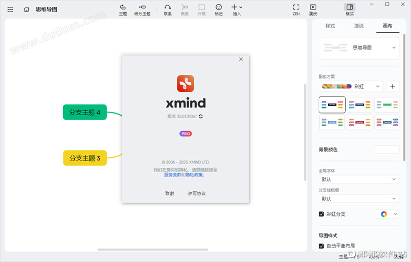Insert a relationship (联系)

pos(167,10)
